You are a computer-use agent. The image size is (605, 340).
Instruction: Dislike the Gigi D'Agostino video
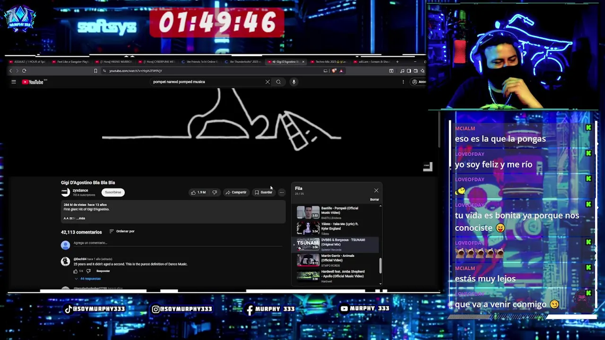215,193
